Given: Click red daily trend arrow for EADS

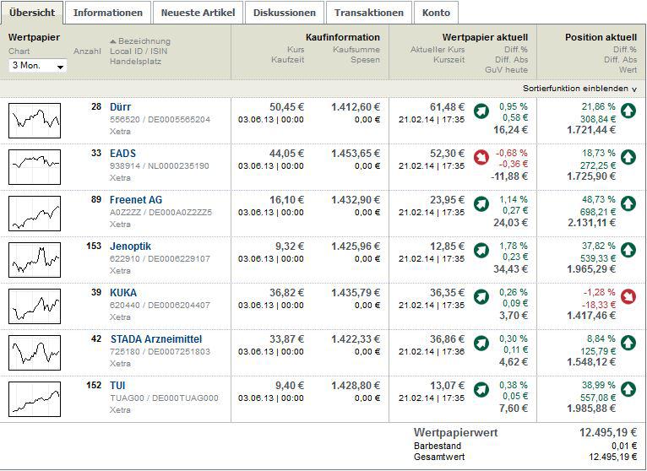Looking at the screenshot, I should coord(481,157).
